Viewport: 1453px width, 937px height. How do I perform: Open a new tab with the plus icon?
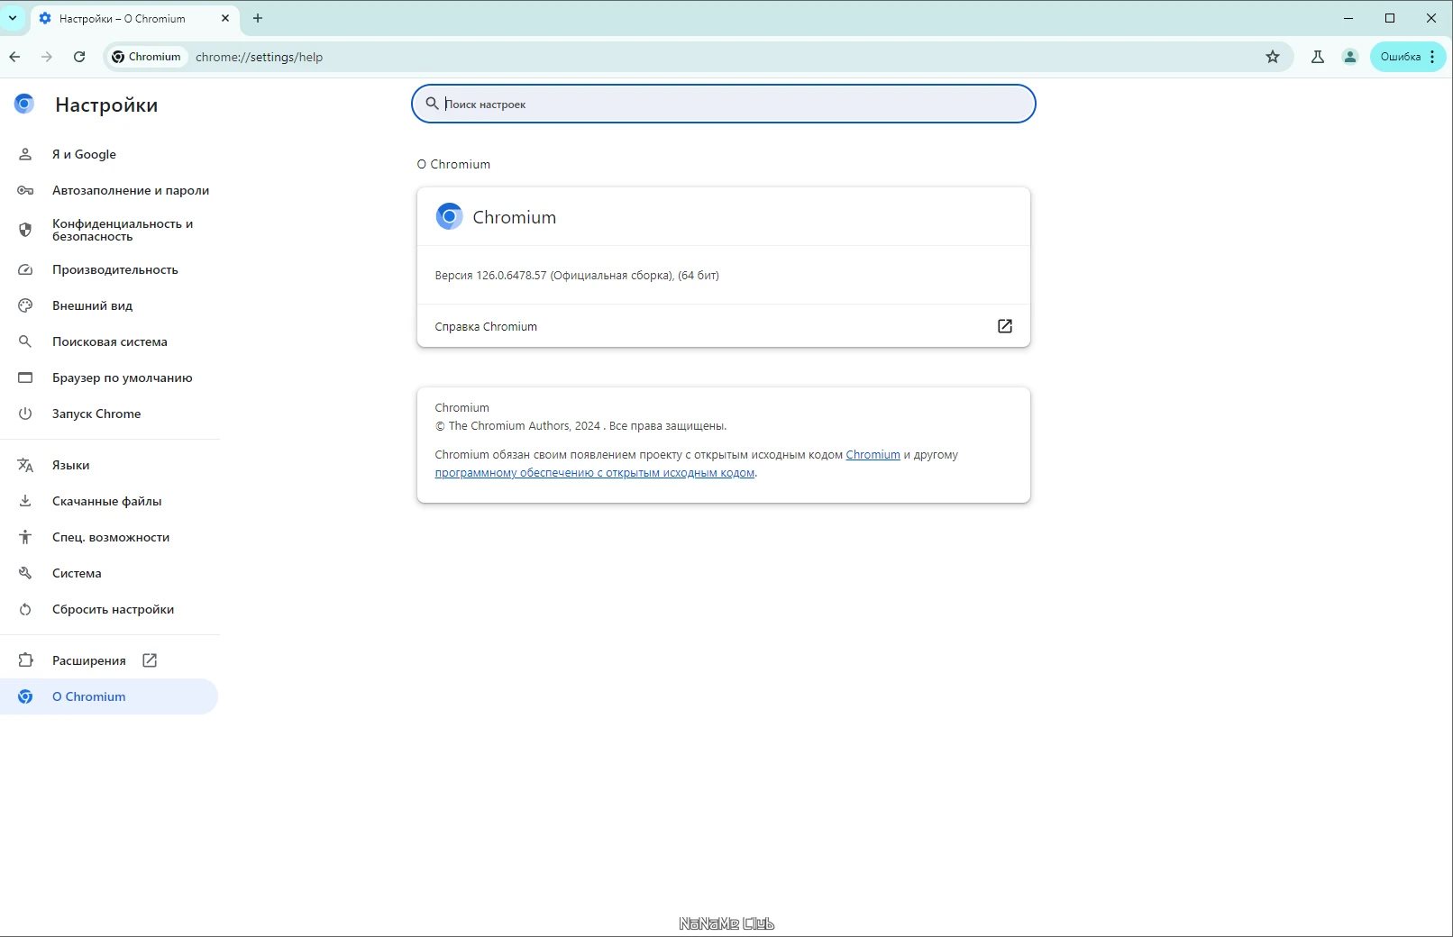[258, 18]
